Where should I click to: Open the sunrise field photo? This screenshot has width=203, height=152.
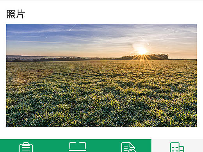tap(101, 75)
